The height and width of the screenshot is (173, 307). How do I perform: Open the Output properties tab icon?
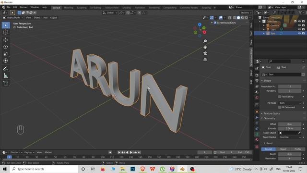pos(257,81)
